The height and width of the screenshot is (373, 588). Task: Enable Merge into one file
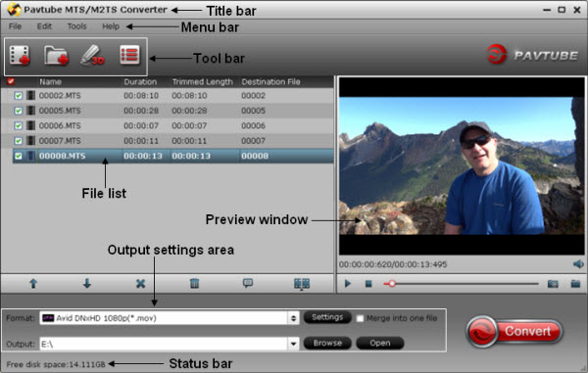[360, 318]
